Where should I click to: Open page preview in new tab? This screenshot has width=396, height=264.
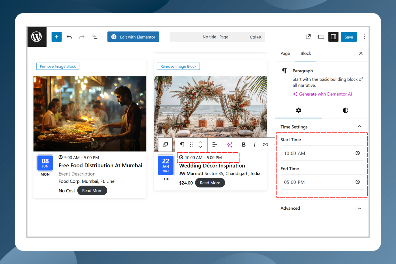coord(308,37)
